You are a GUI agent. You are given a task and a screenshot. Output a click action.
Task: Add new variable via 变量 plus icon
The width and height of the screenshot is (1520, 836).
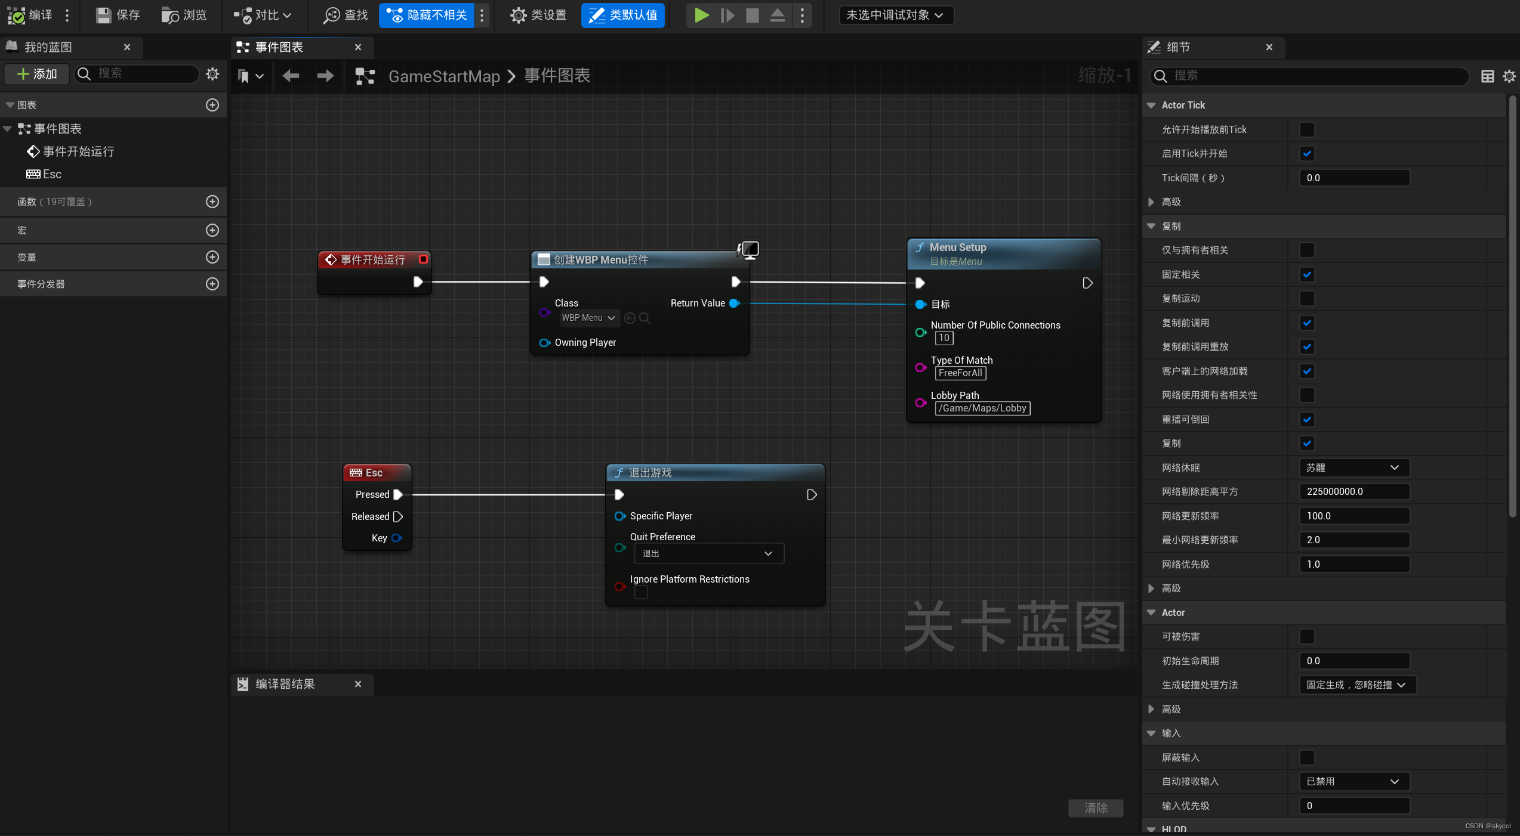coord(212,257)
